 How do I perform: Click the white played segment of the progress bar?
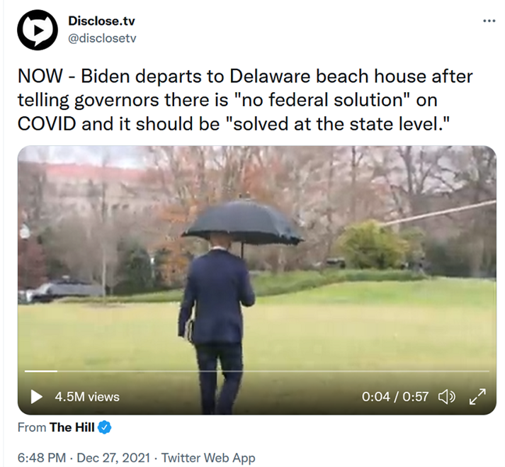coord(41,371)
